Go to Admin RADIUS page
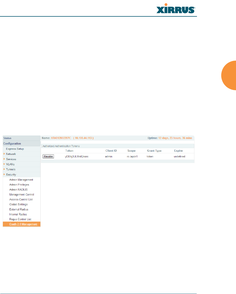The height and width of the screenshot is (294, 236). pyautogui.click(x=19, y=190)
